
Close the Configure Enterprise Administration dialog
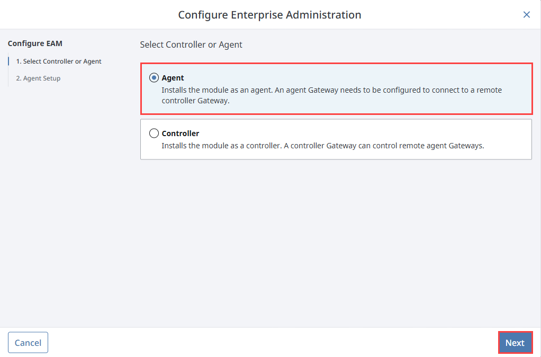tap(526, 15)
